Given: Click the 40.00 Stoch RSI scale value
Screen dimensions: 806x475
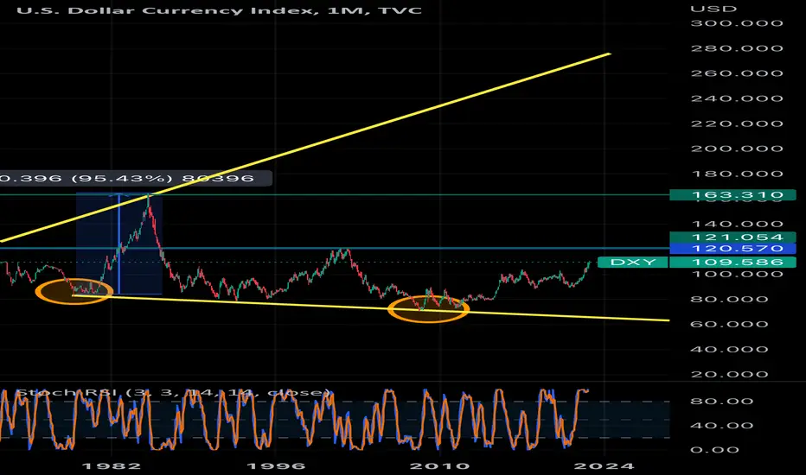Looking at the screenshot, I should click(721, 426).
